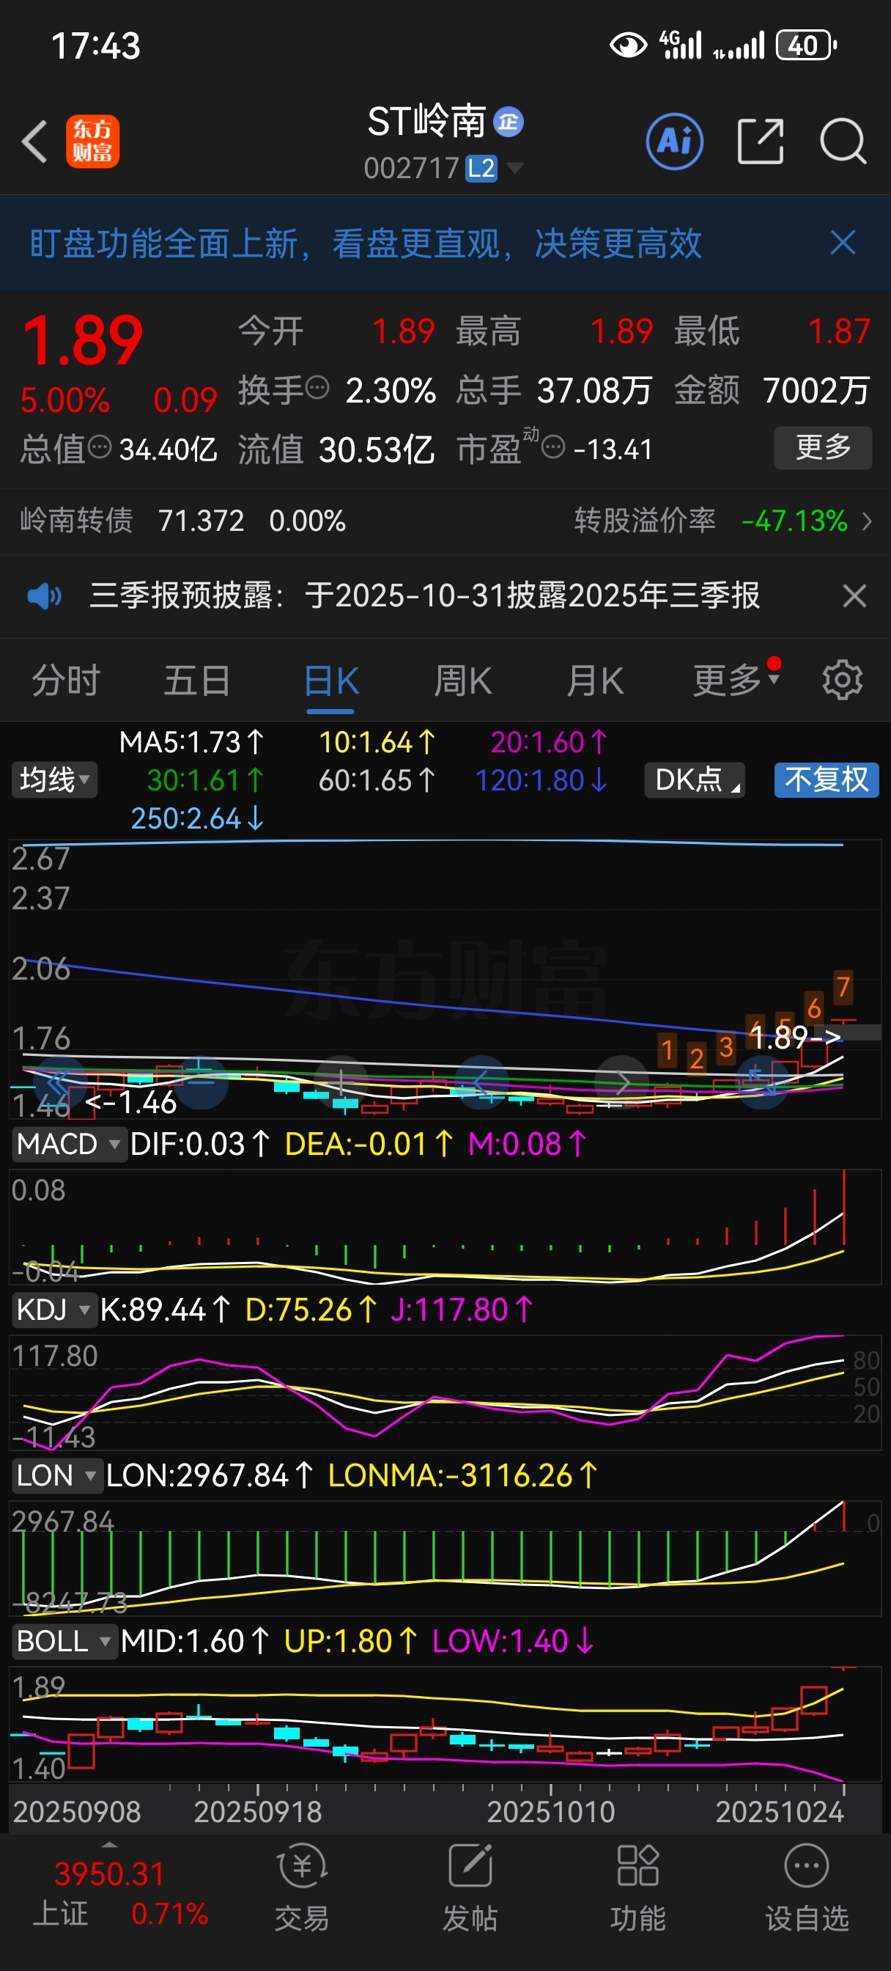Tap the UP:1.80 BOLL value
Viewport: 891px width, 1971px height.
coord(350,1640)
